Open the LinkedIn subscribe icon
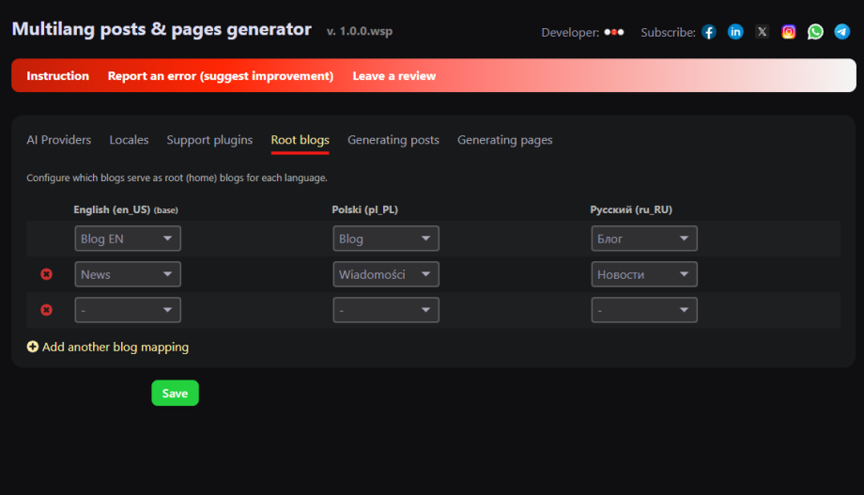 pyautogui.click(x=735, y=32)
